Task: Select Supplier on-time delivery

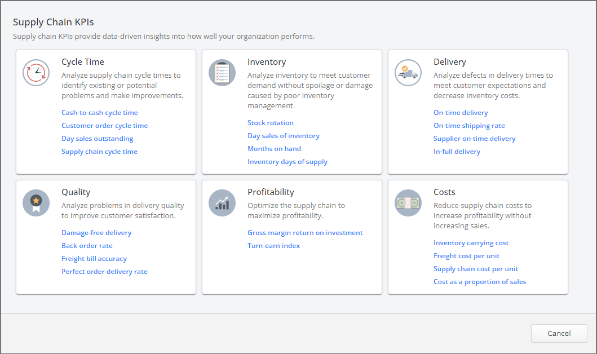Action: click(474, 138)
